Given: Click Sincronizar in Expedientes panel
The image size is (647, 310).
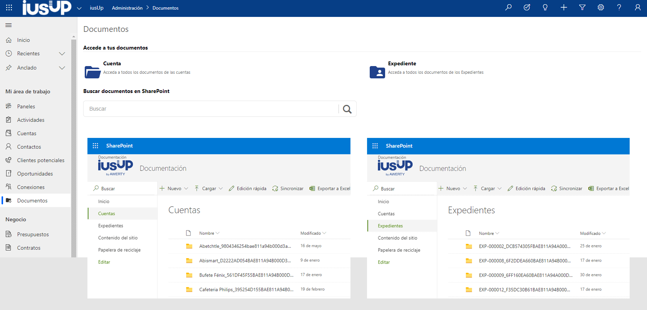Looking at the screenshot, I should (567, 189).
